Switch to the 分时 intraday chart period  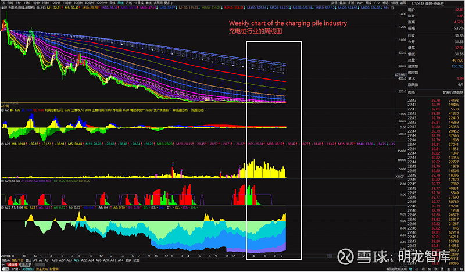(x=10, y=3)
